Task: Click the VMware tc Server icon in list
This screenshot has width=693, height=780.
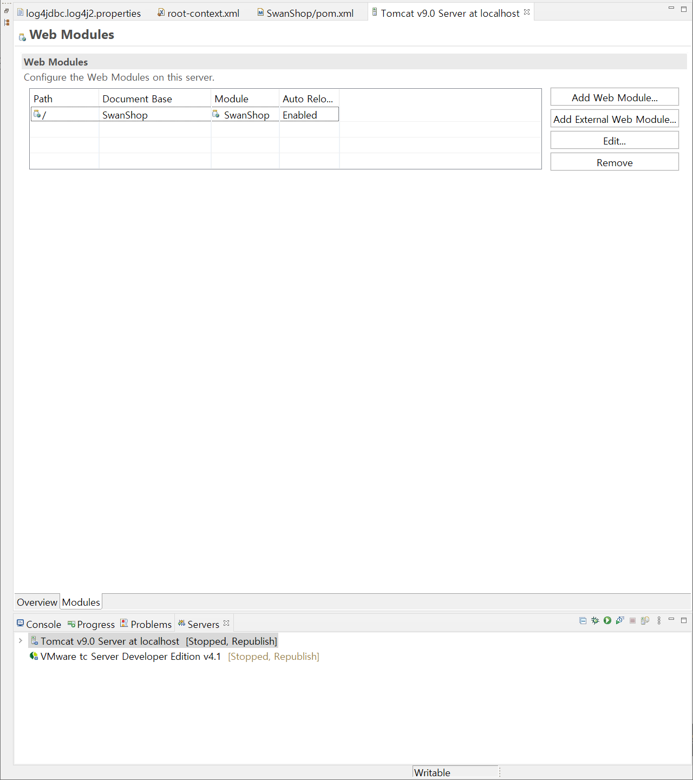Action: 34,656
